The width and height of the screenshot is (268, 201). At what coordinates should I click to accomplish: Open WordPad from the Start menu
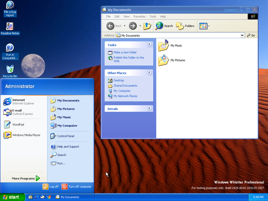[18, 124]
